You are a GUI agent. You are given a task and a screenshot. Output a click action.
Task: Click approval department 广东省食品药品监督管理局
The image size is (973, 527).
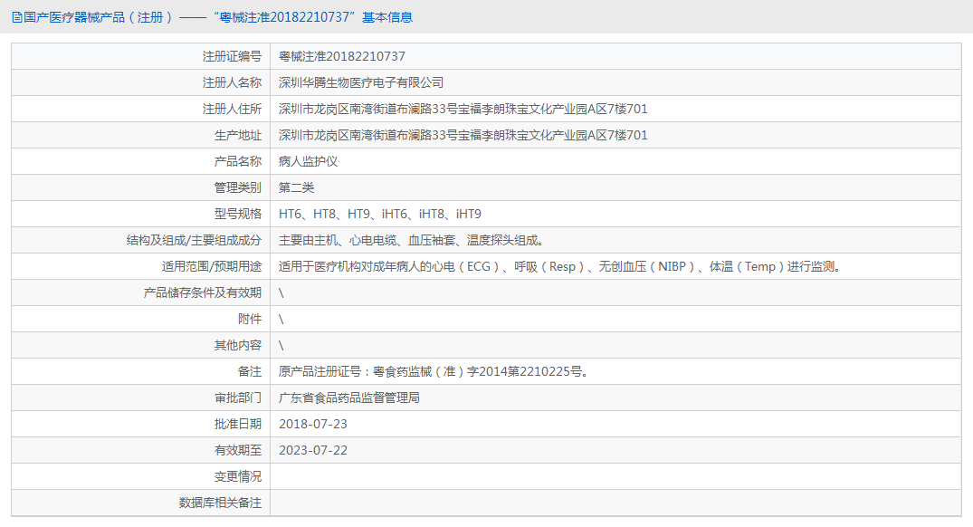349,398
